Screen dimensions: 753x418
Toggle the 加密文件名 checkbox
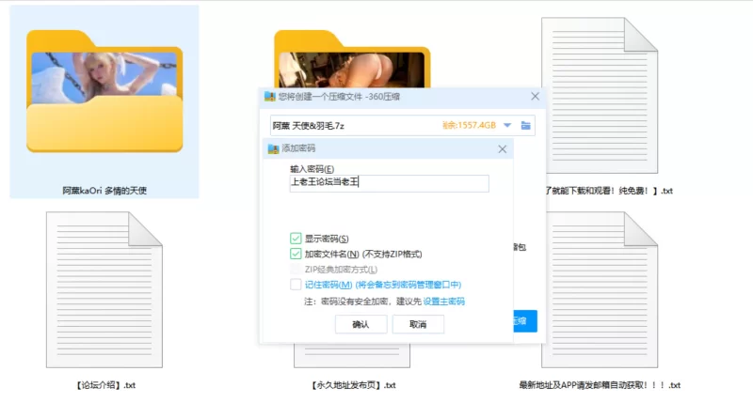pyautogui.click(x=296, y=254)
